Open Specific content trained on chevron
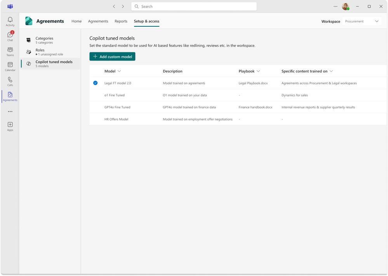 [331, 71]
